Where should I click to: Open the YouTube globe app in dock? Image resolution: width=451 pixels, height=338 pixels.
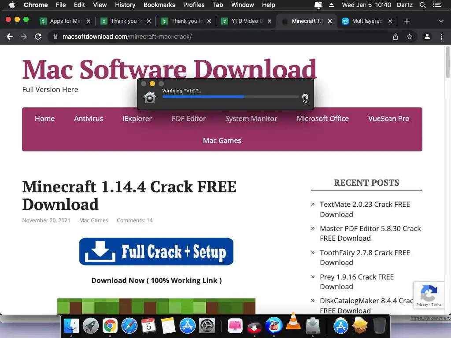(x=274, y=325)
